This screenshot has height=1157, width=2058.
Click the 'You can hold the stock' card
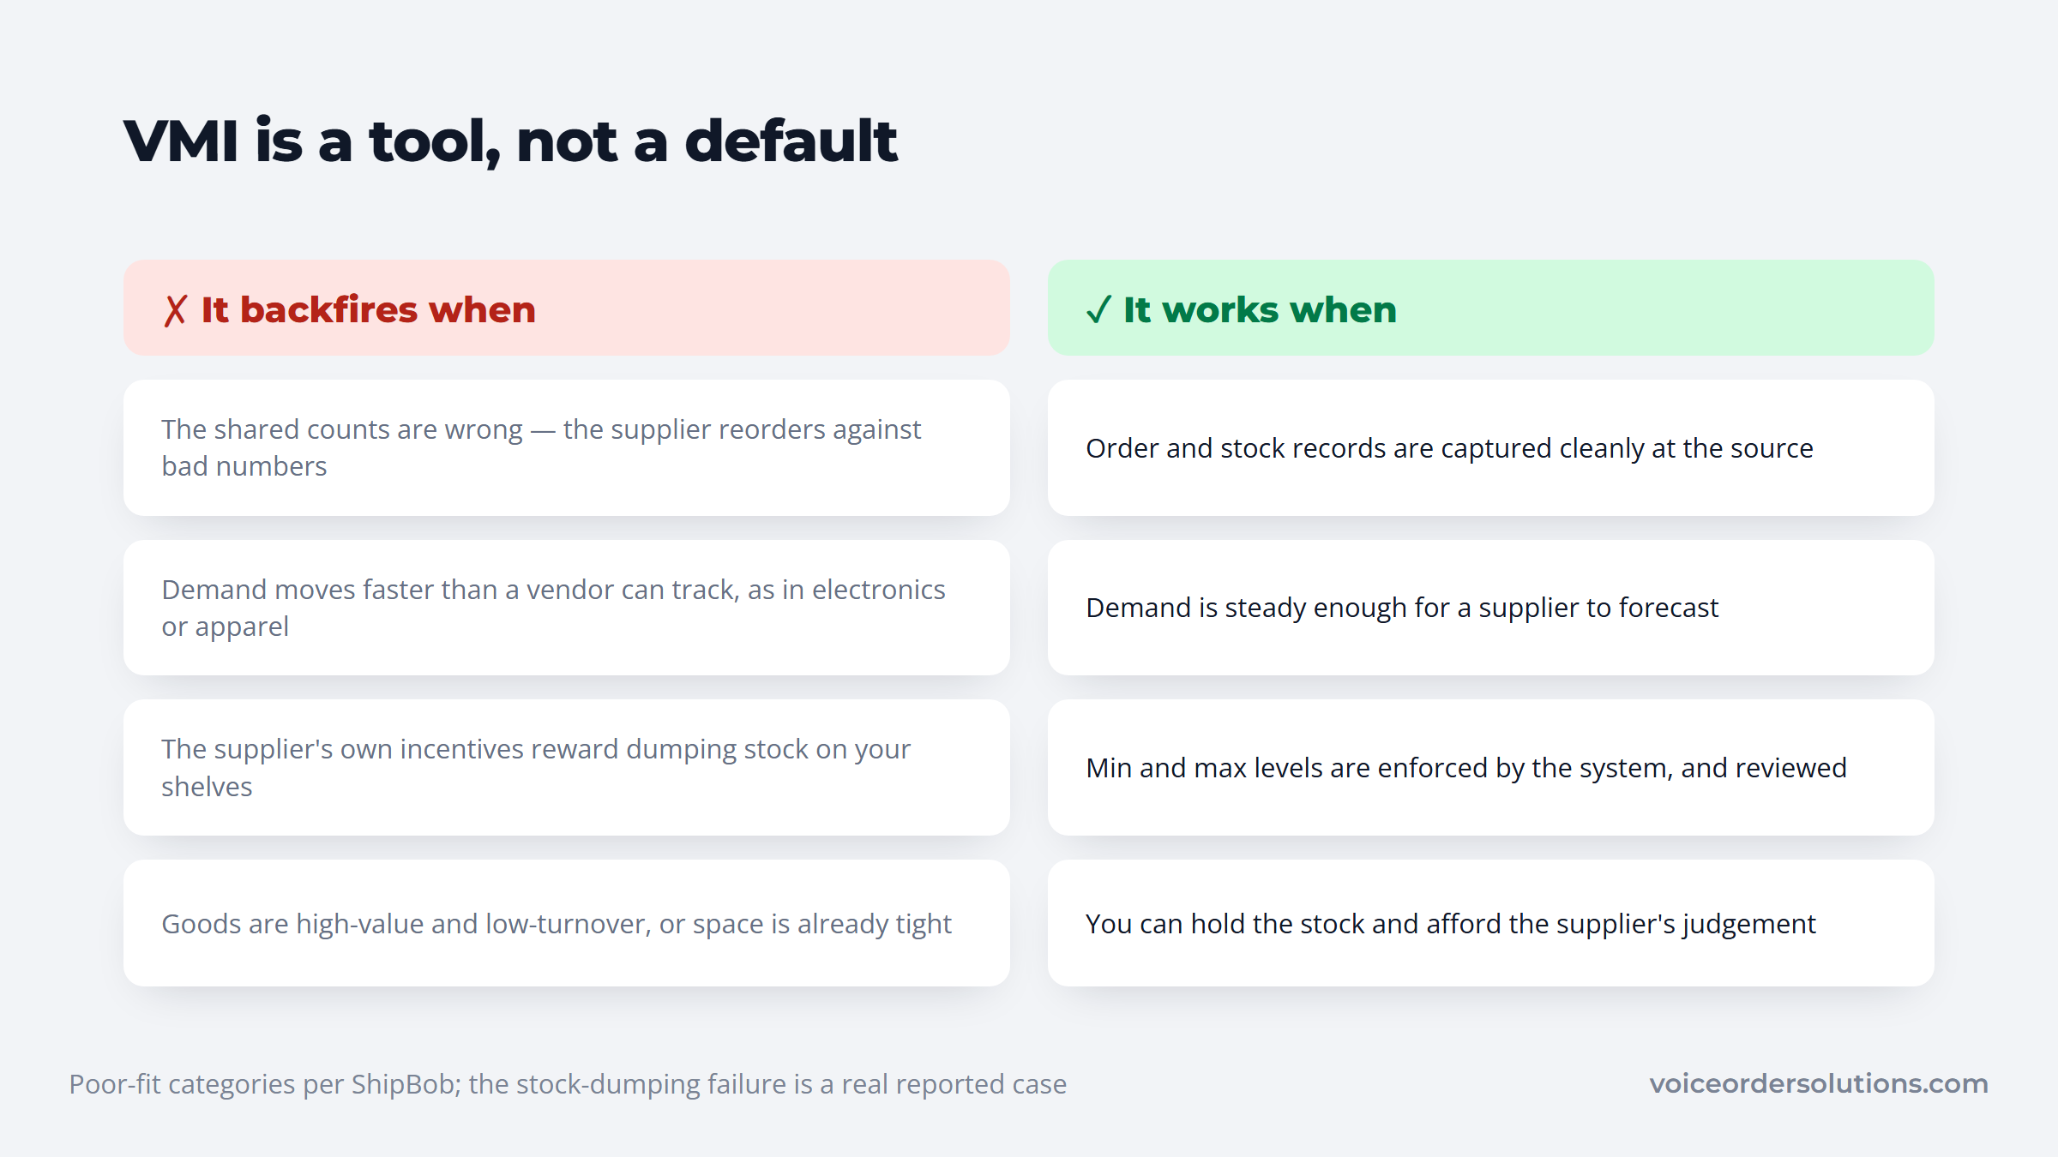tap(1490, 923)
